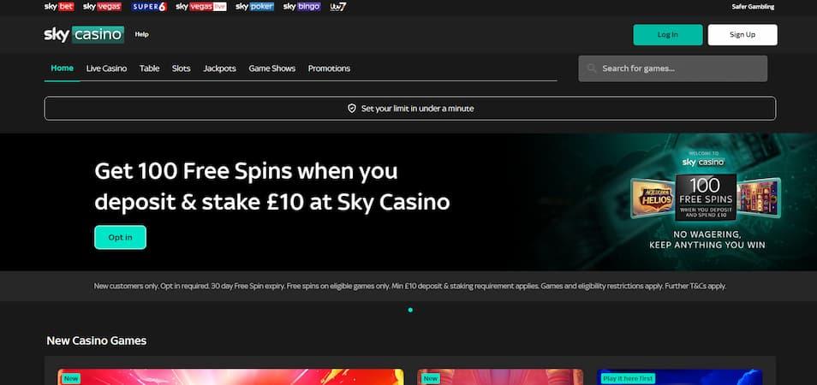Image resolution: width=817 pixels, height=385 pixels.
Task: Open the Sky Vegas Live logo
Action: click(x=200, y=7)
